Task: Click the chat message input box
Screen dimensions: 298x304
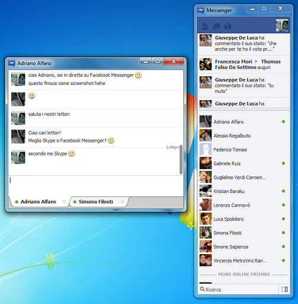Action: click(x=96, y=186)
